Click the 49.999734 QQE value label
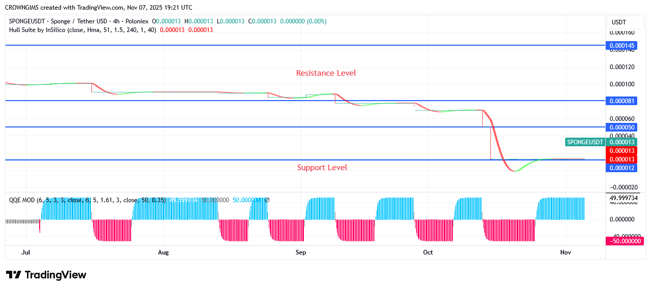 (x=625, y=198)
